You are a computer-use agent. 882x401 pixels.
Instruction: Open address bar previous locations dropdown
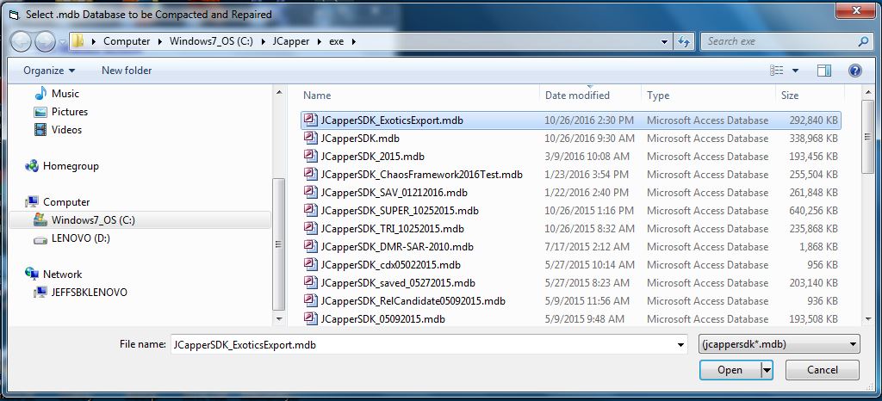click(x=665, y=41)
